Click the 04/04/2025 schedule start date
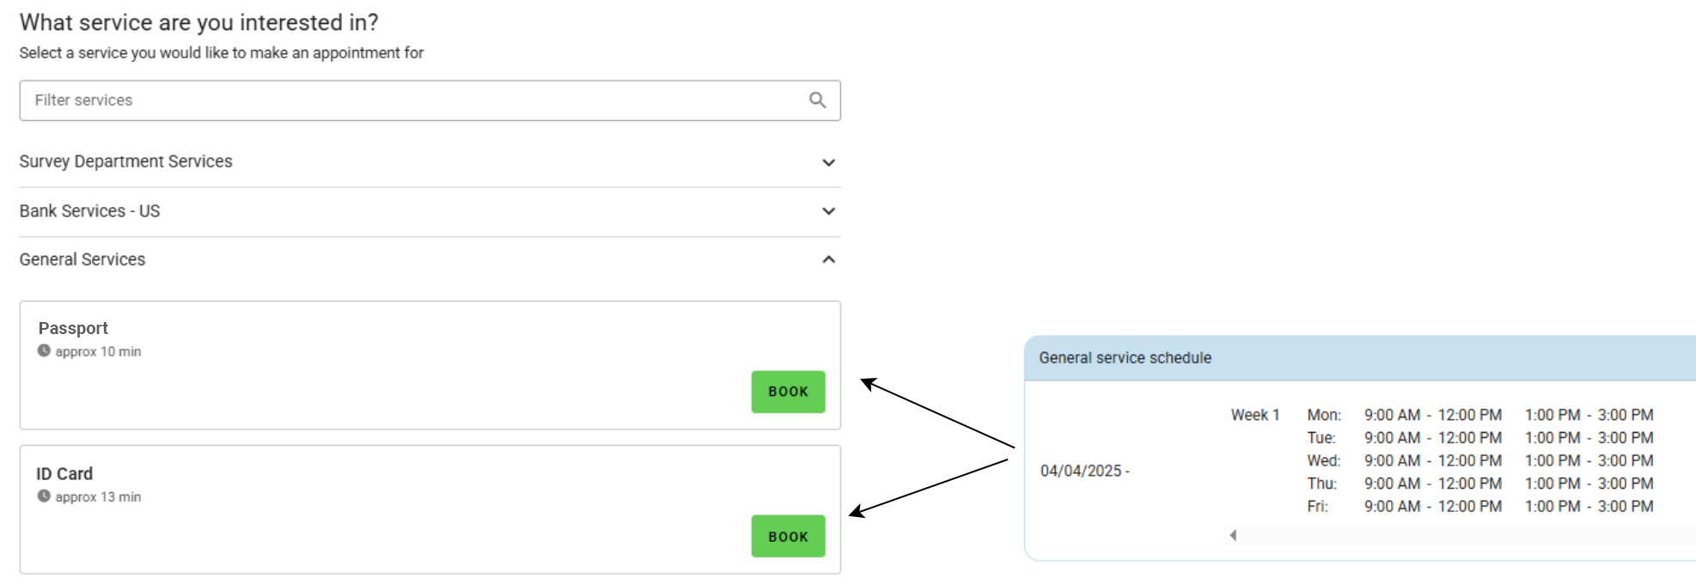The height and width of the screenshot is (584, 1696). pos(1081,471)
